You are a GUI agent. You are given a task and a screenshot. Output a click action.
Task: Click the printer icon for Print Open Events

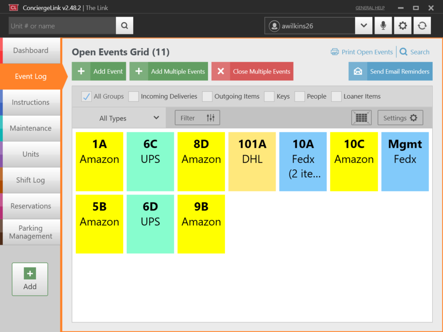pos(335,52)
